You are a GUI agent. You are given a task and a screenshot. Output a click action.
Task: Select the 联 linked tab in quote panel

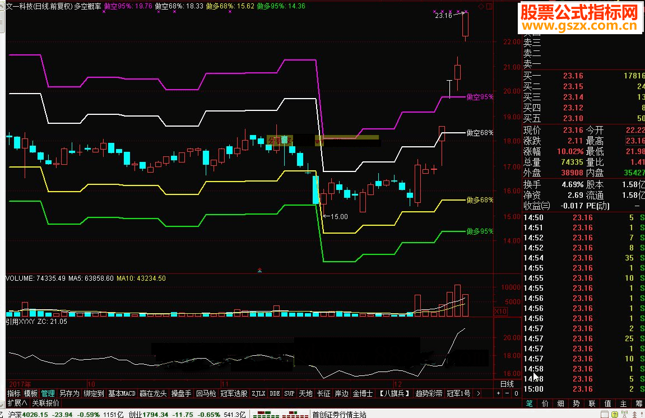(x=592, y=403)
